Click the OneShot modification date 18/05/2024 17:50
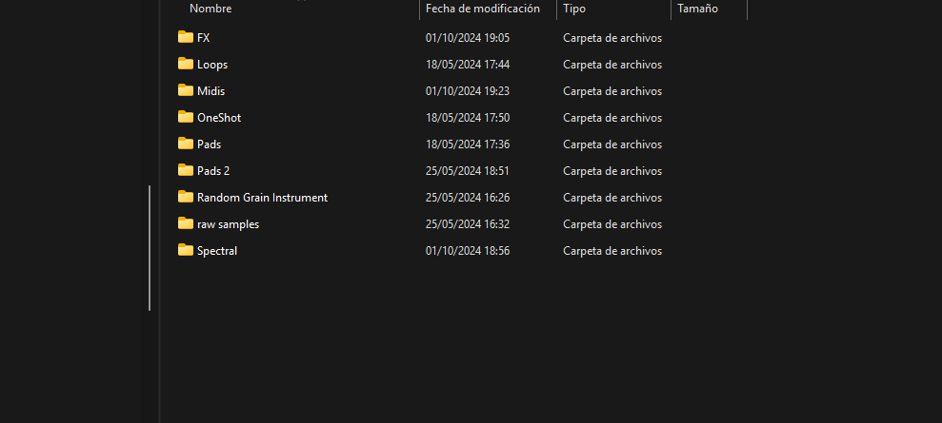The height and width of the screenshot is (423, 942). [468, 118]
